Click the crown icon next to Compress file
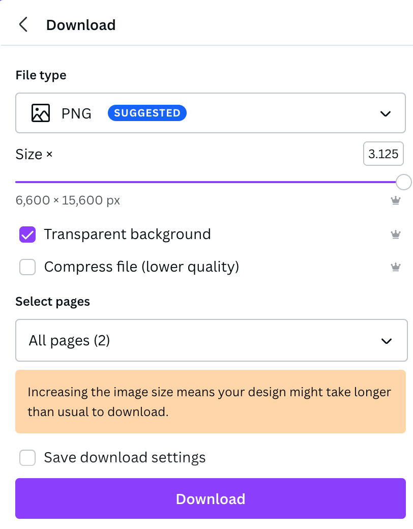Screen dimensions: 413x529 click(396, 267)
